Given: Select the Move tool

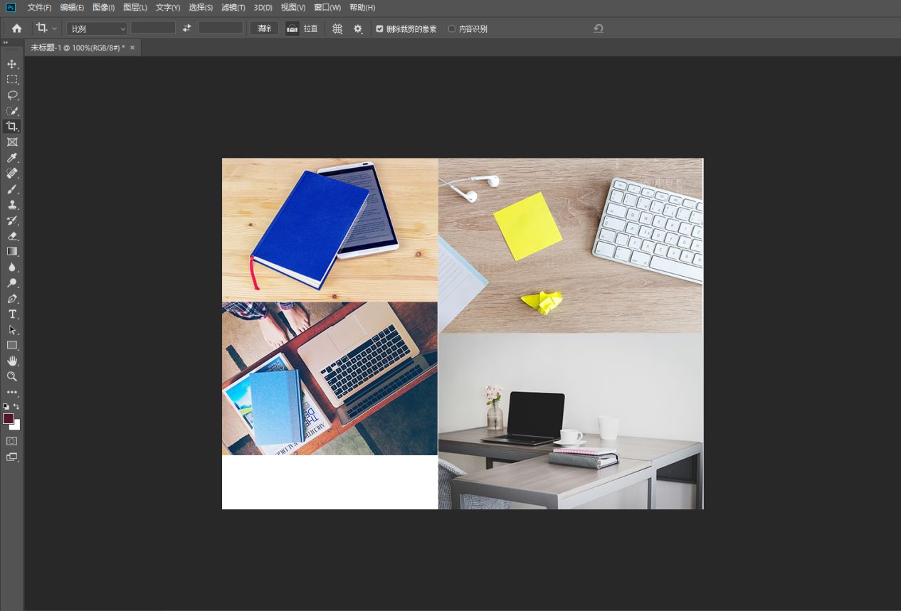Looking at the screenshot, I should [12, 64].
